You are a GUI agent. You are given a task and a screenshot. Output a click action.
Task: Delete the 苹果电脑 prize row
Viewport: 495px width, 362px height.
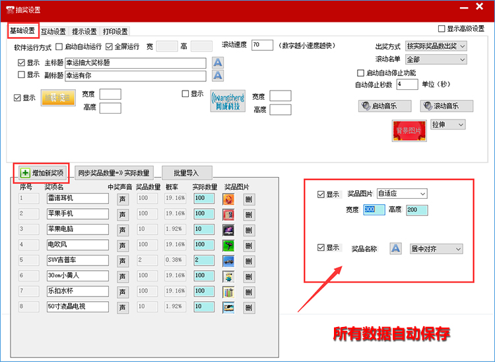tap(249, 229)
